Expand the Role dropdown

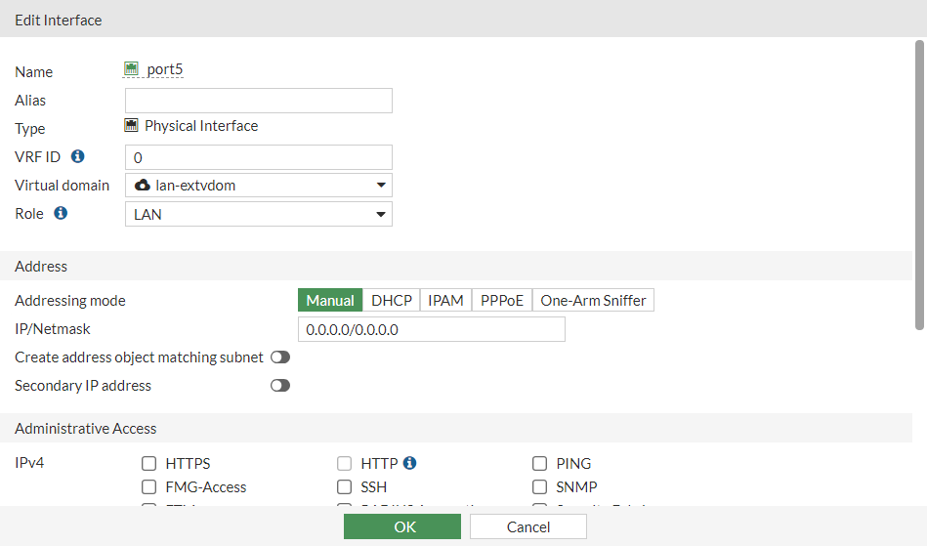click(x=259, y=214)
